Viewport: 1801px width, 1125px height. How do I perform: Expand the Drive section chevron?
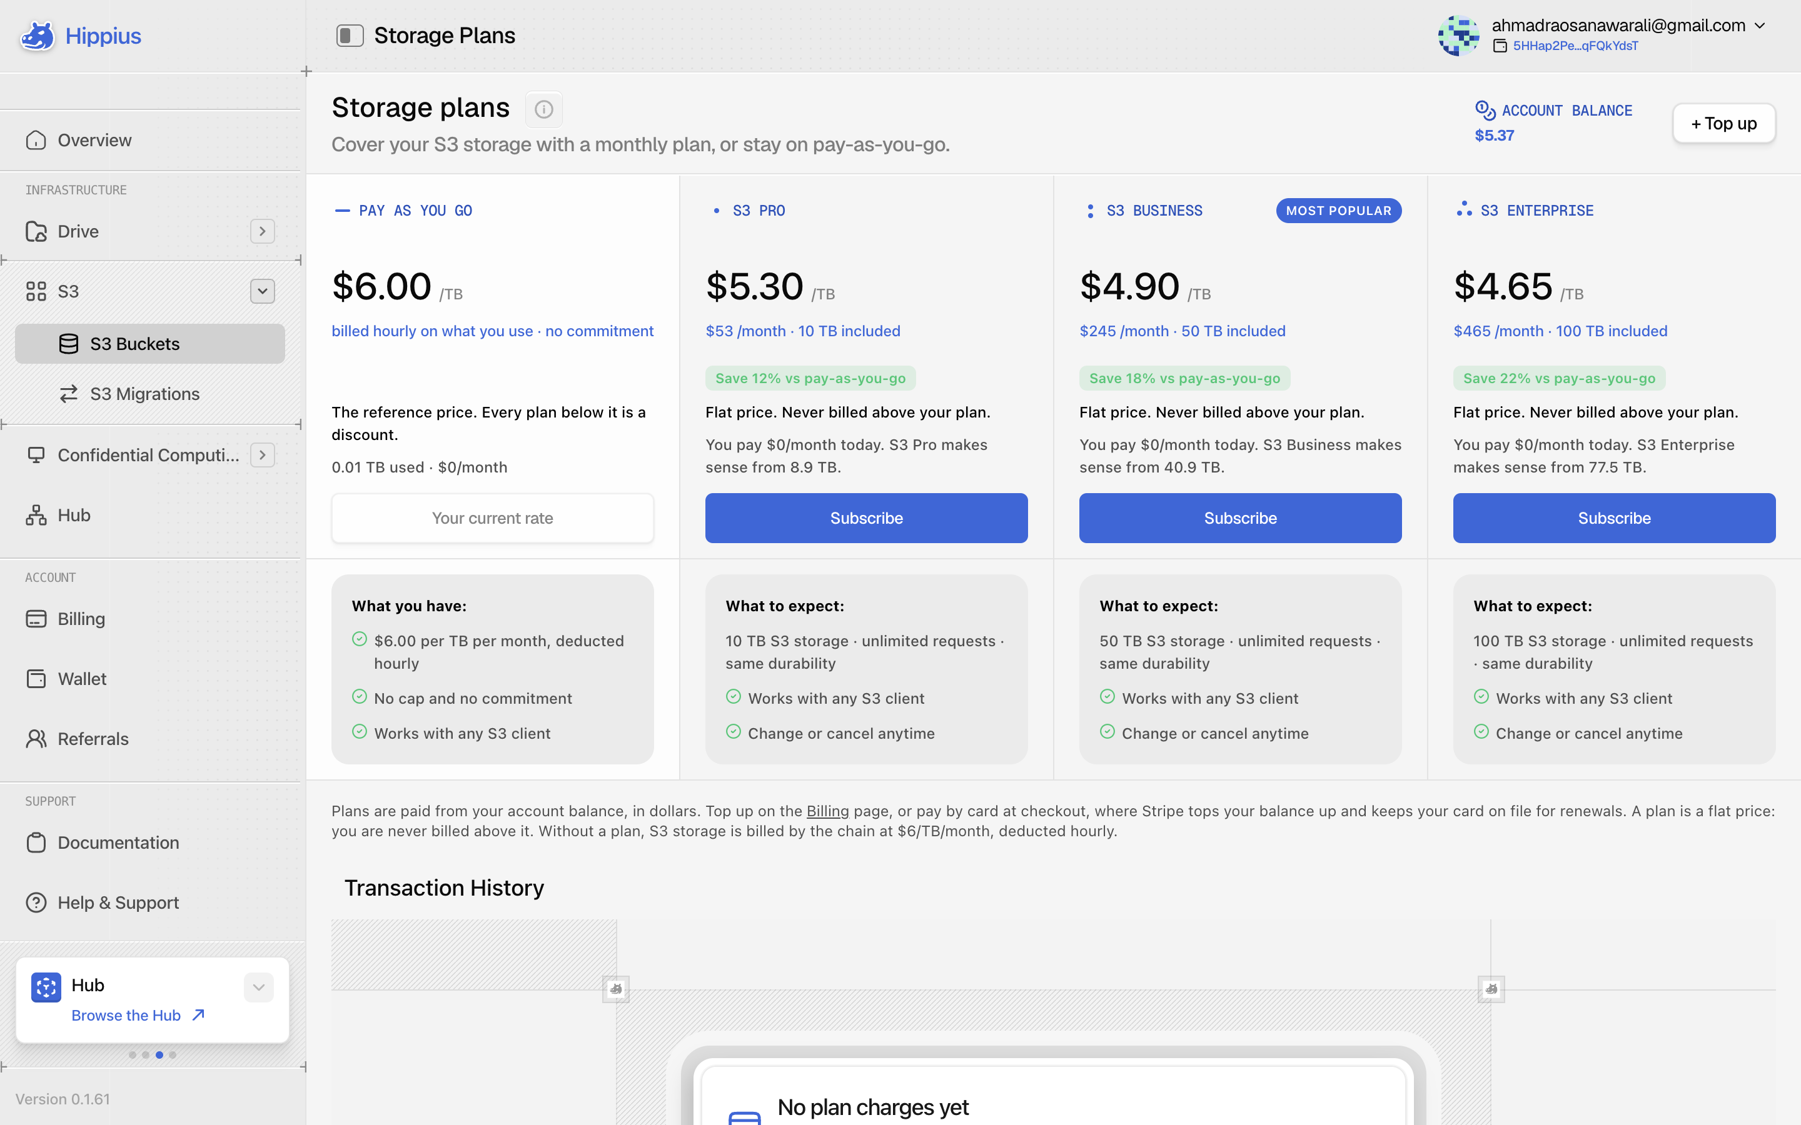[x=262, y=231]
